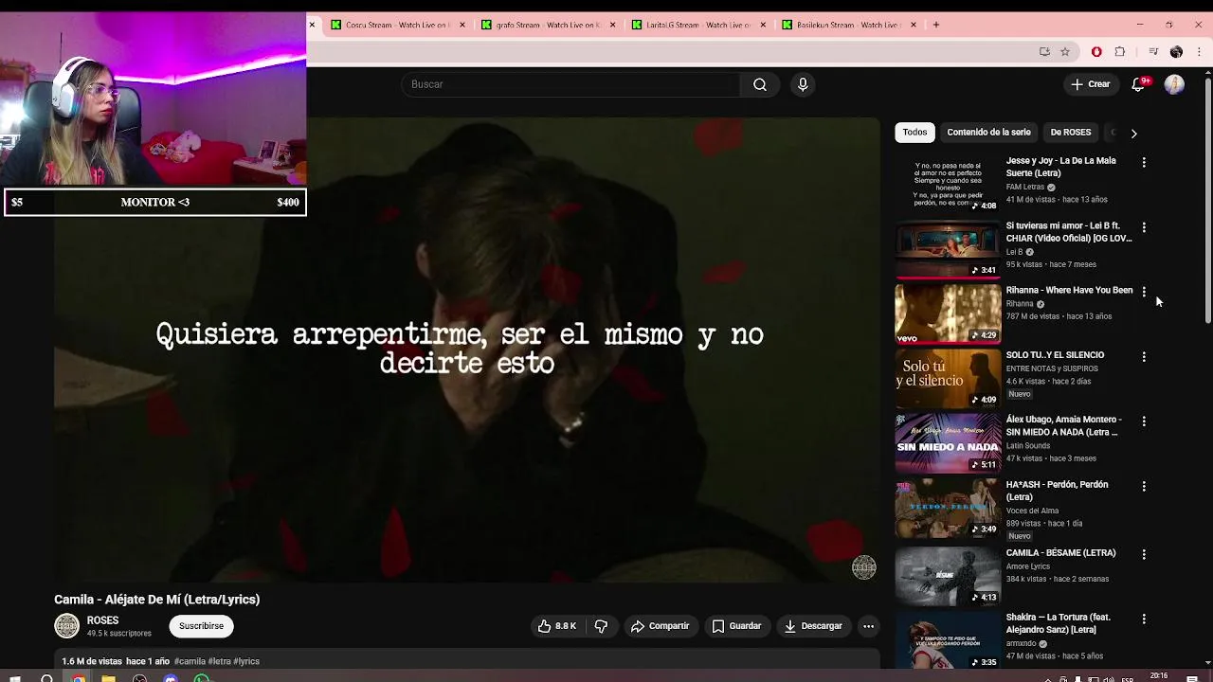Screen dimensions: 1213x682
Task: Click the Guardar button
Action: (736, 626)
